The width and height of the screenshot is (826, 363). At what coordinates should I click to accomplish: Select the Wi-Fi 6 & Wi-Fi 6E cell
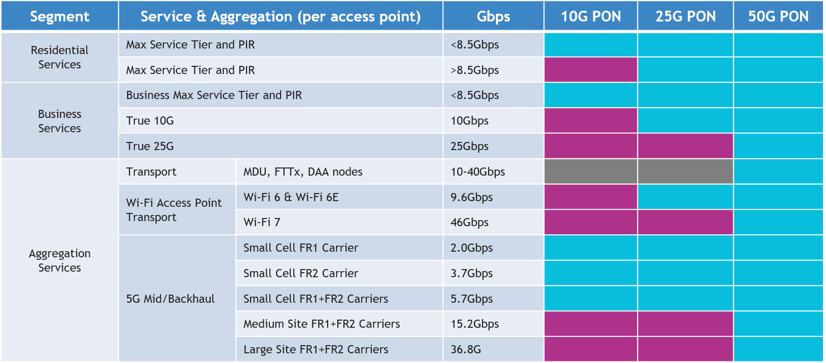tap(339, 197)
